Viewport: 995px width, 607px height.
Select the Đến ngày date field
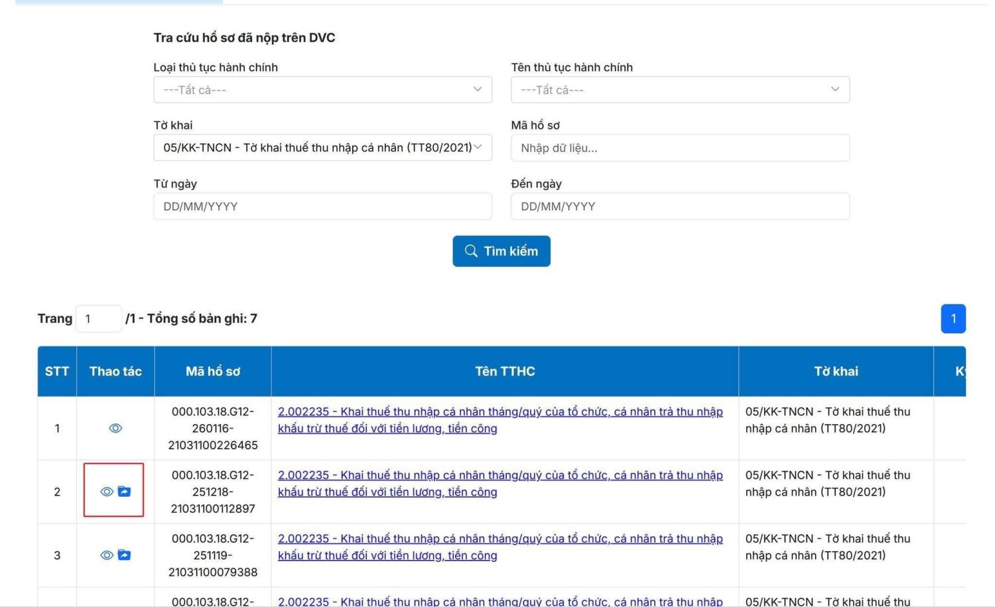pyautogui.click(x=680, y=206)
